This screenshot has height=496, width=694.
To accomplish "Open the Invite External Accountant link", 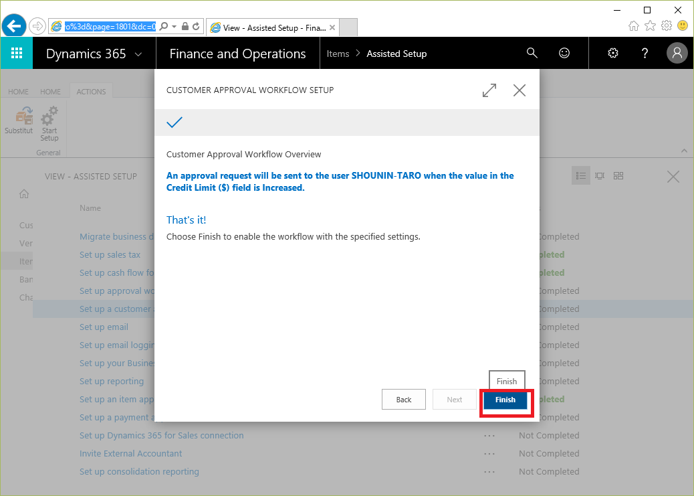I will [130, 454].
